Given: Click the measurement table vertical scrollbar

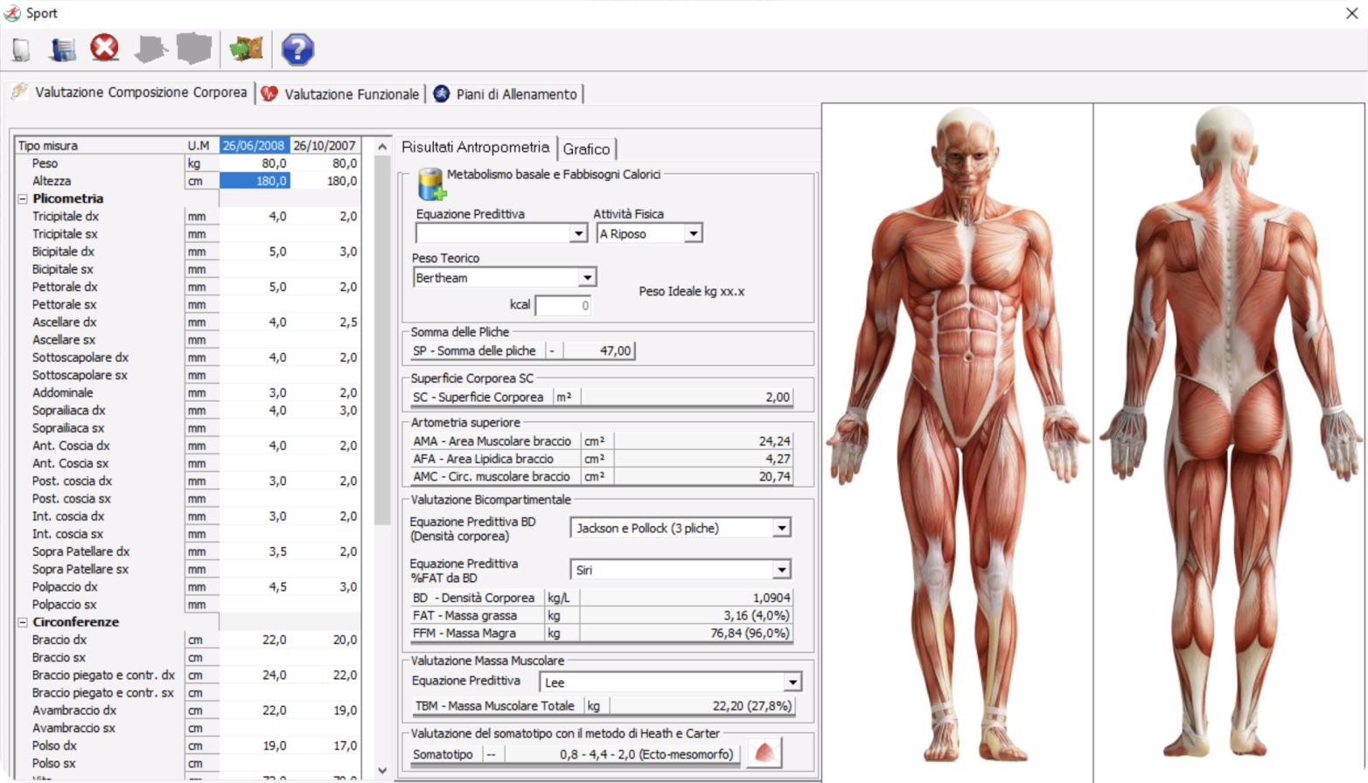Looking at the screenshot, I should 382,341.
